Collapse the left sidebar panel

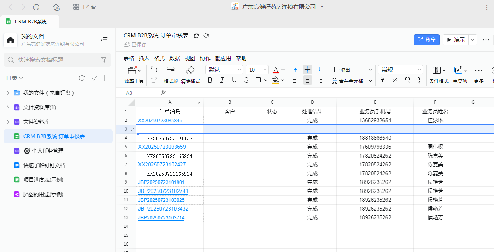click(x=104, y=40)
